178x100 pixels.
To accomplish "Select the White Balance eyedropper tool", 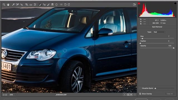I will click(x=13, y=5).
